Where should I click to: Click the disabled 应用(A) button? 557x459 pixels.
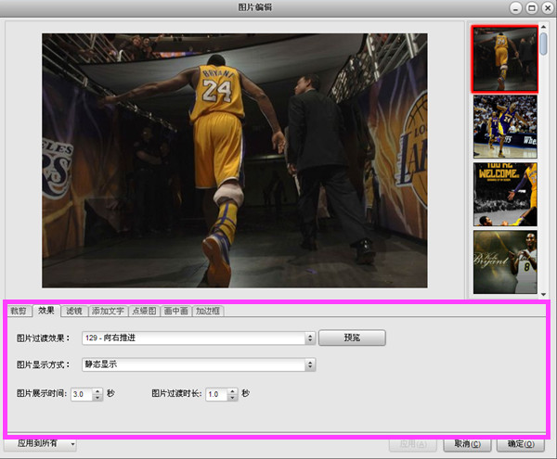coord(413,444)
